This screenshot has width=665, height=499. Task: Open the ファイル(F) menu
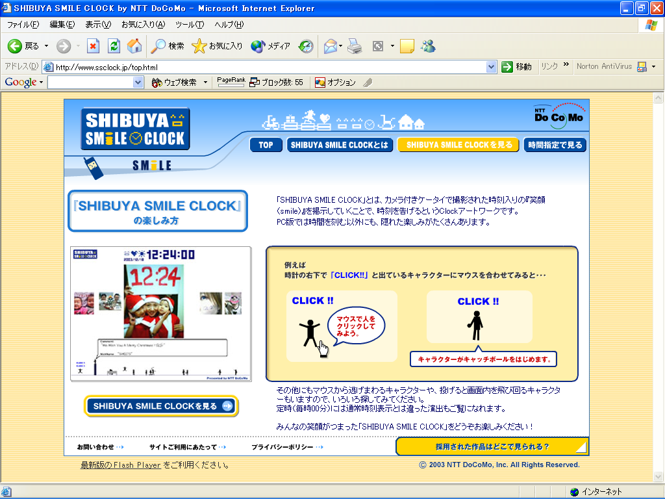[x=23, y=25]
